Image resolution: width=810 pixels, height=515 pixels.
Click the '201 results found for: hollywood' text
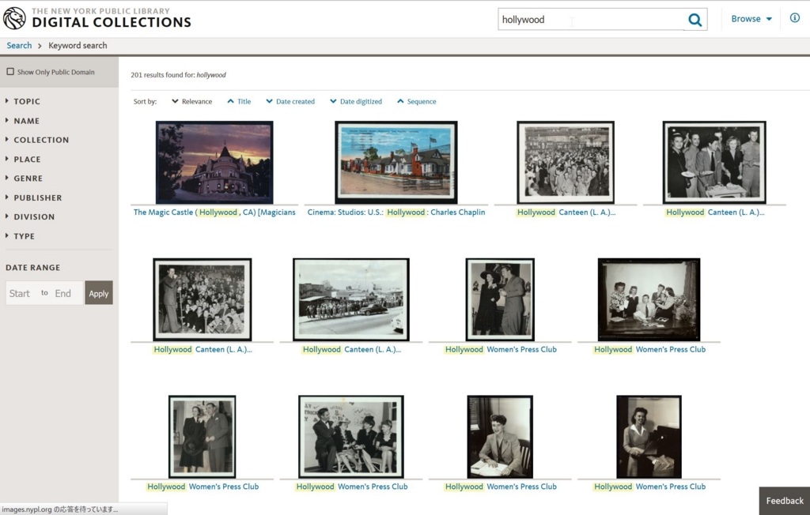178,75
